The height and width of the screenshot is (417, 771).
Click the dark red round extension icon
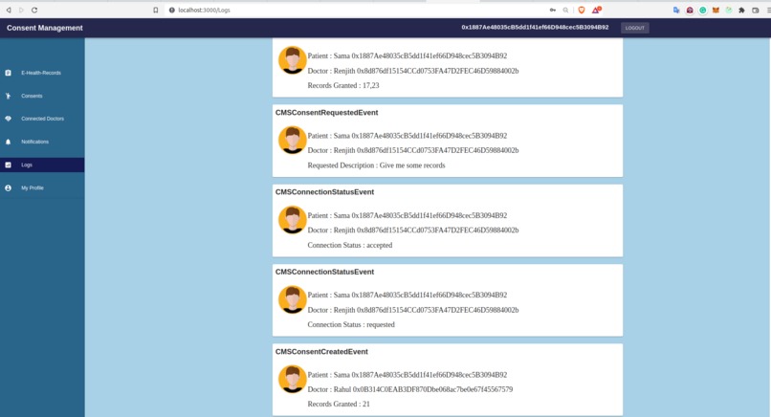690,10
